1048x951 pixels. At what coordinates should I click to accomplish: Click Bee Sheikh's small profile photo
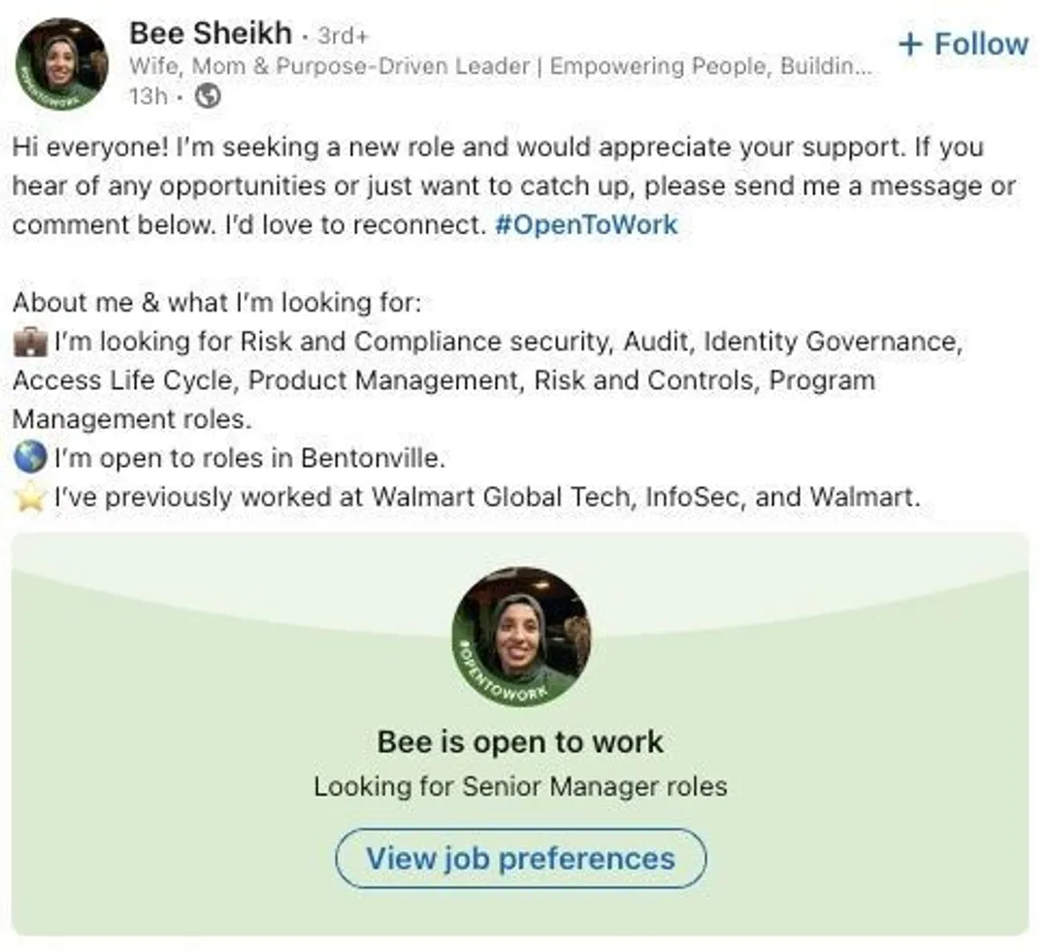[62, 64]
